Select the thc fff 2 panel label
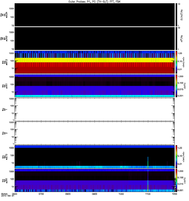 [x=5, y=133]
